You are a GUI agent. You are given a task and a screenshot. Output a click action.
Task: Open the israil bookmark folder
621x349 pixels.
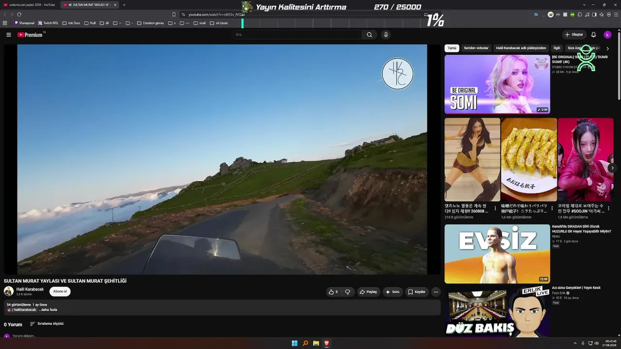[x=200, y=23]
